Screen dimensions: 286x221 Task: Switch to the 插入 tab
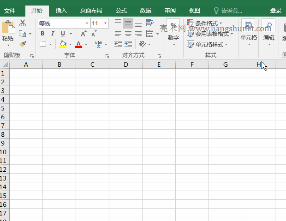61,11
